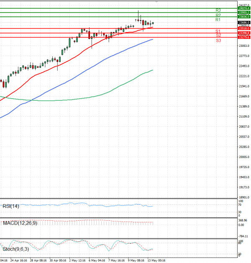This screenshot has height=263, width=251.
Task: Select the green 23955.2 price tag
Action: click(244, 13)
